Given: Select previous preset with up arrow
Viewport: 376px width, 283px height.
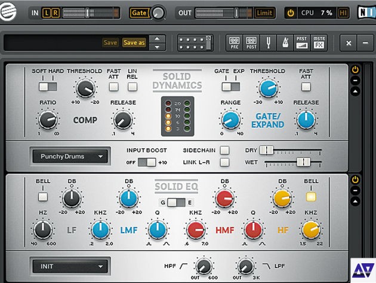Looking at the screenshot, I should pos(157,39).
